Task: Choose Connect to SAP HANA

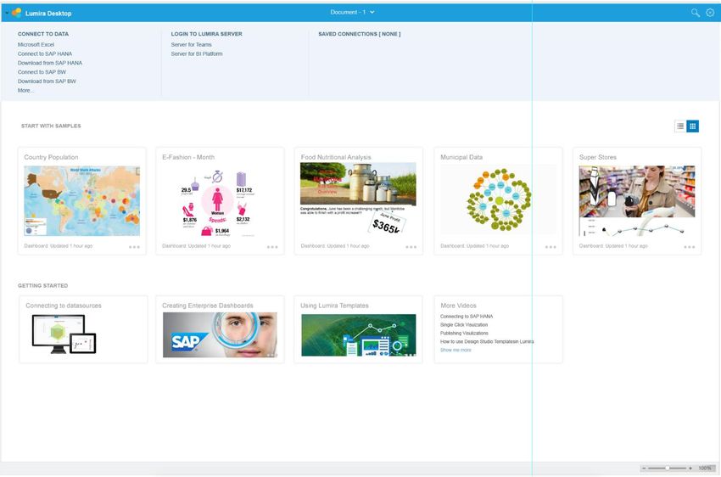Action: coord(45,53)
